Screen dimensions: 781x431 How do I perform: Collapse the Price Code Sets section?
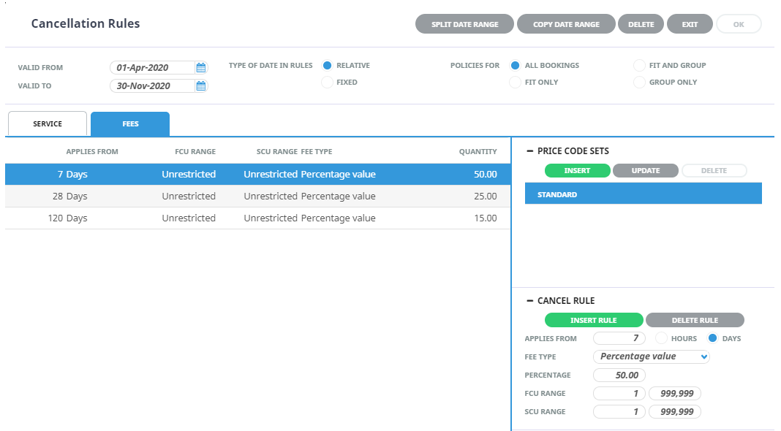530,151
